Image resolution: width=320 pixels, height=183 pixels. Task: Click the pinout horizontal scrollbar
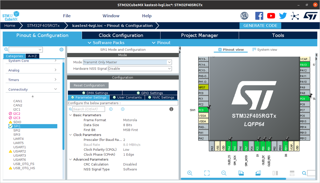tap(233, 179)
